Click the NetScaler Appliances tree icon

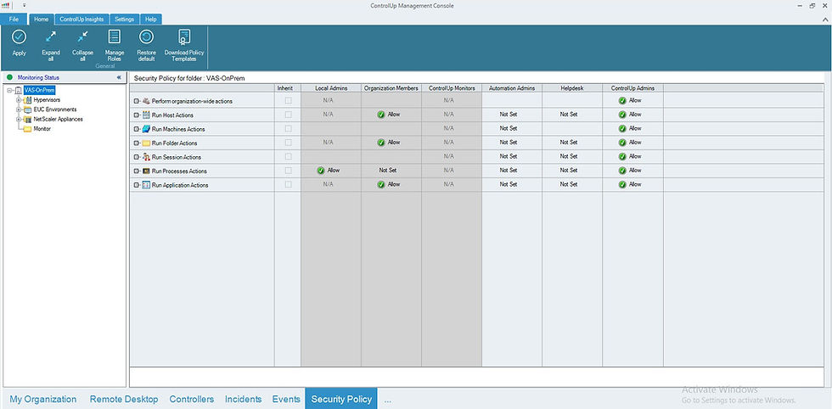[x=27, y=119]
